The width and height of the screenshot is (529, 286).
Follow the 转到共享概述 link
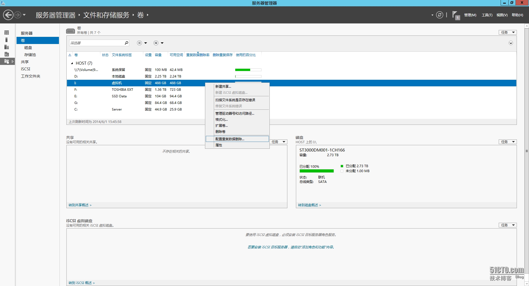tap(80, 205)
